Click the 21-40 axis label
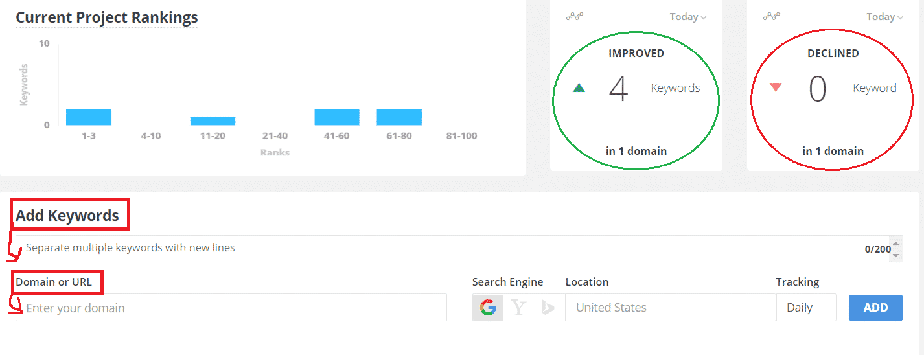This screenshot has height=355, width=924. point(275,136)
